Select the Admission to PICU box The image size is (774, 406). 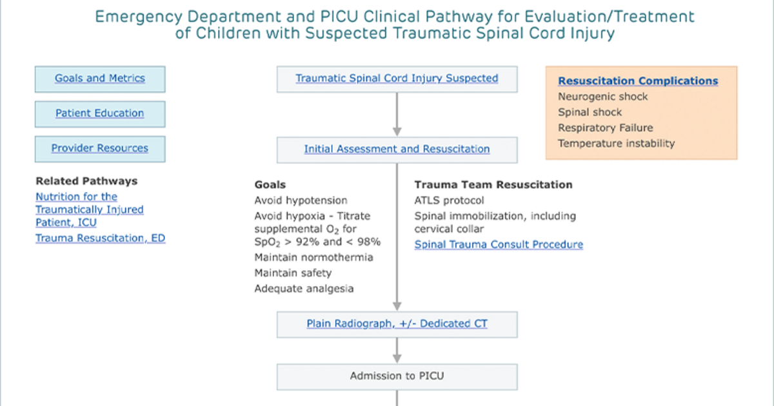pos(397,376)
